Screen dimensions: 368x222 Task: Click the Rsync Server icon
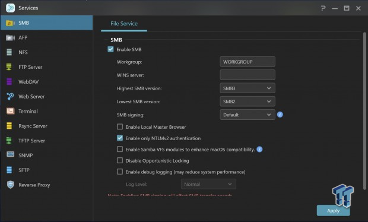[x=9, y=126]
